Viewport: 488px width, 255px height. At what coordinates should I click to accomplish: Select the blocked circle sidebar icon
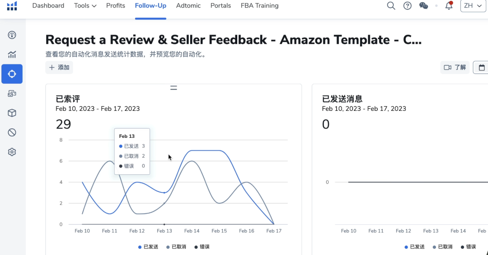(x=12, y=132)
